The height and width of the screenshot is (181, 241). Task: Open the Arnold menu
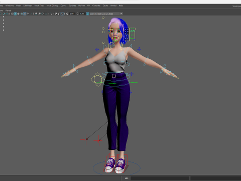113,6
